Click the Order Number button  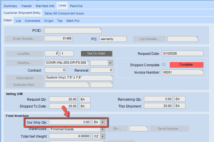24,39
